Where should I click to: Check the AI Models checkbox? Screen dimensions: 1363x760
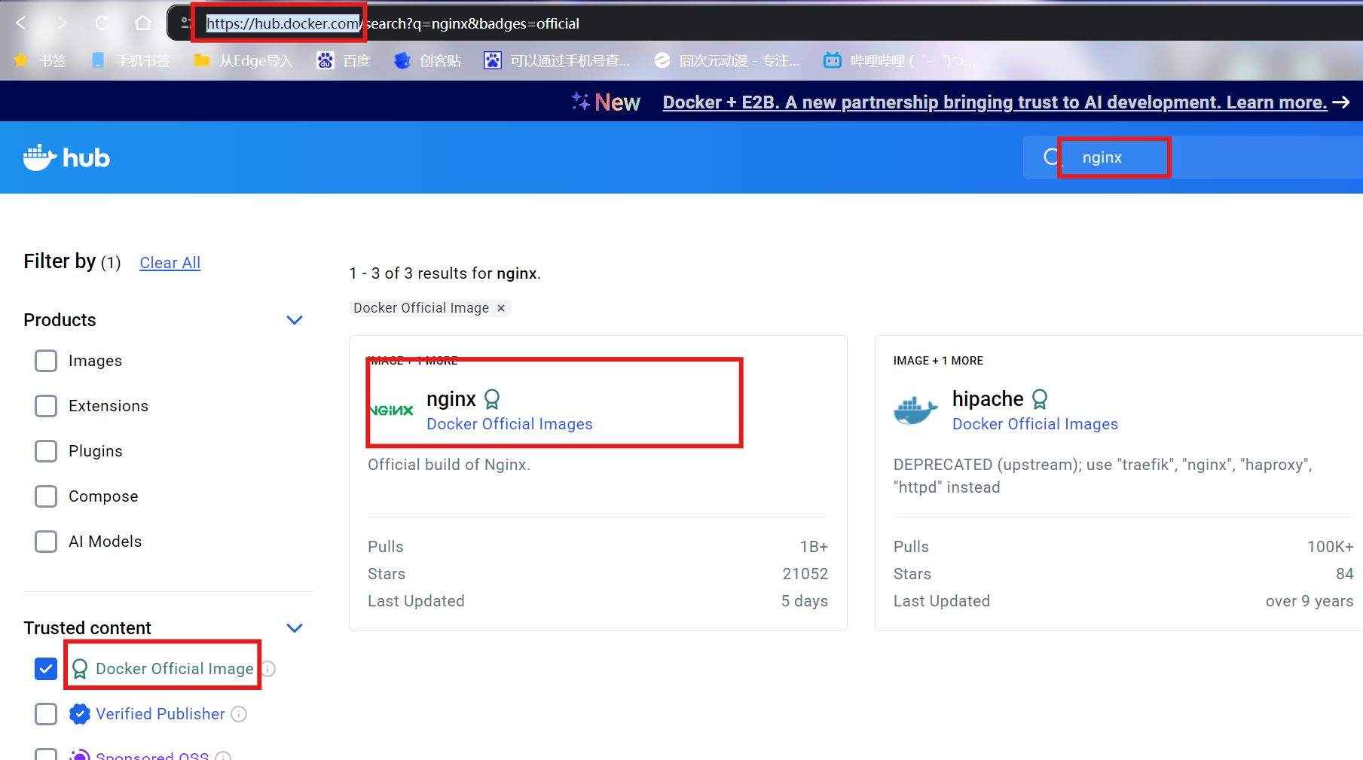click(x=46, y=542)
